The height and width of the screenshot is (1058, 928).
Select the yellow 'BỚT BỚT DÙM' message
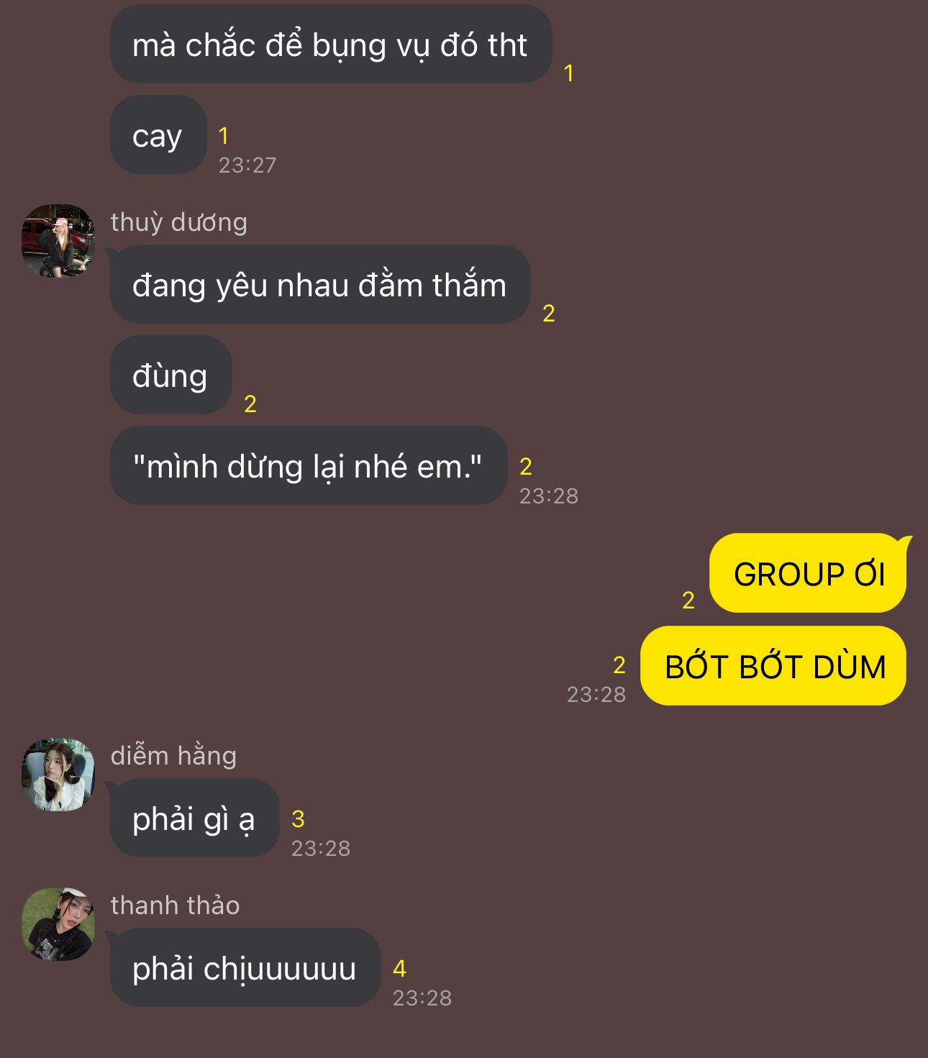pos(773,666)
